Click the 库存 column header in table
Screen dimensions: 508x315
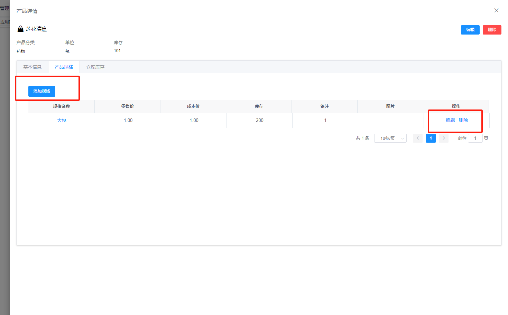pyautogui.click(x=259, y=106)
